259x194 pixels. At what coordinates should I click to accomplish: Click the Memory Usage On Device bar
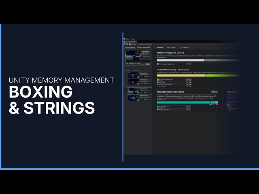coord(198,60)
